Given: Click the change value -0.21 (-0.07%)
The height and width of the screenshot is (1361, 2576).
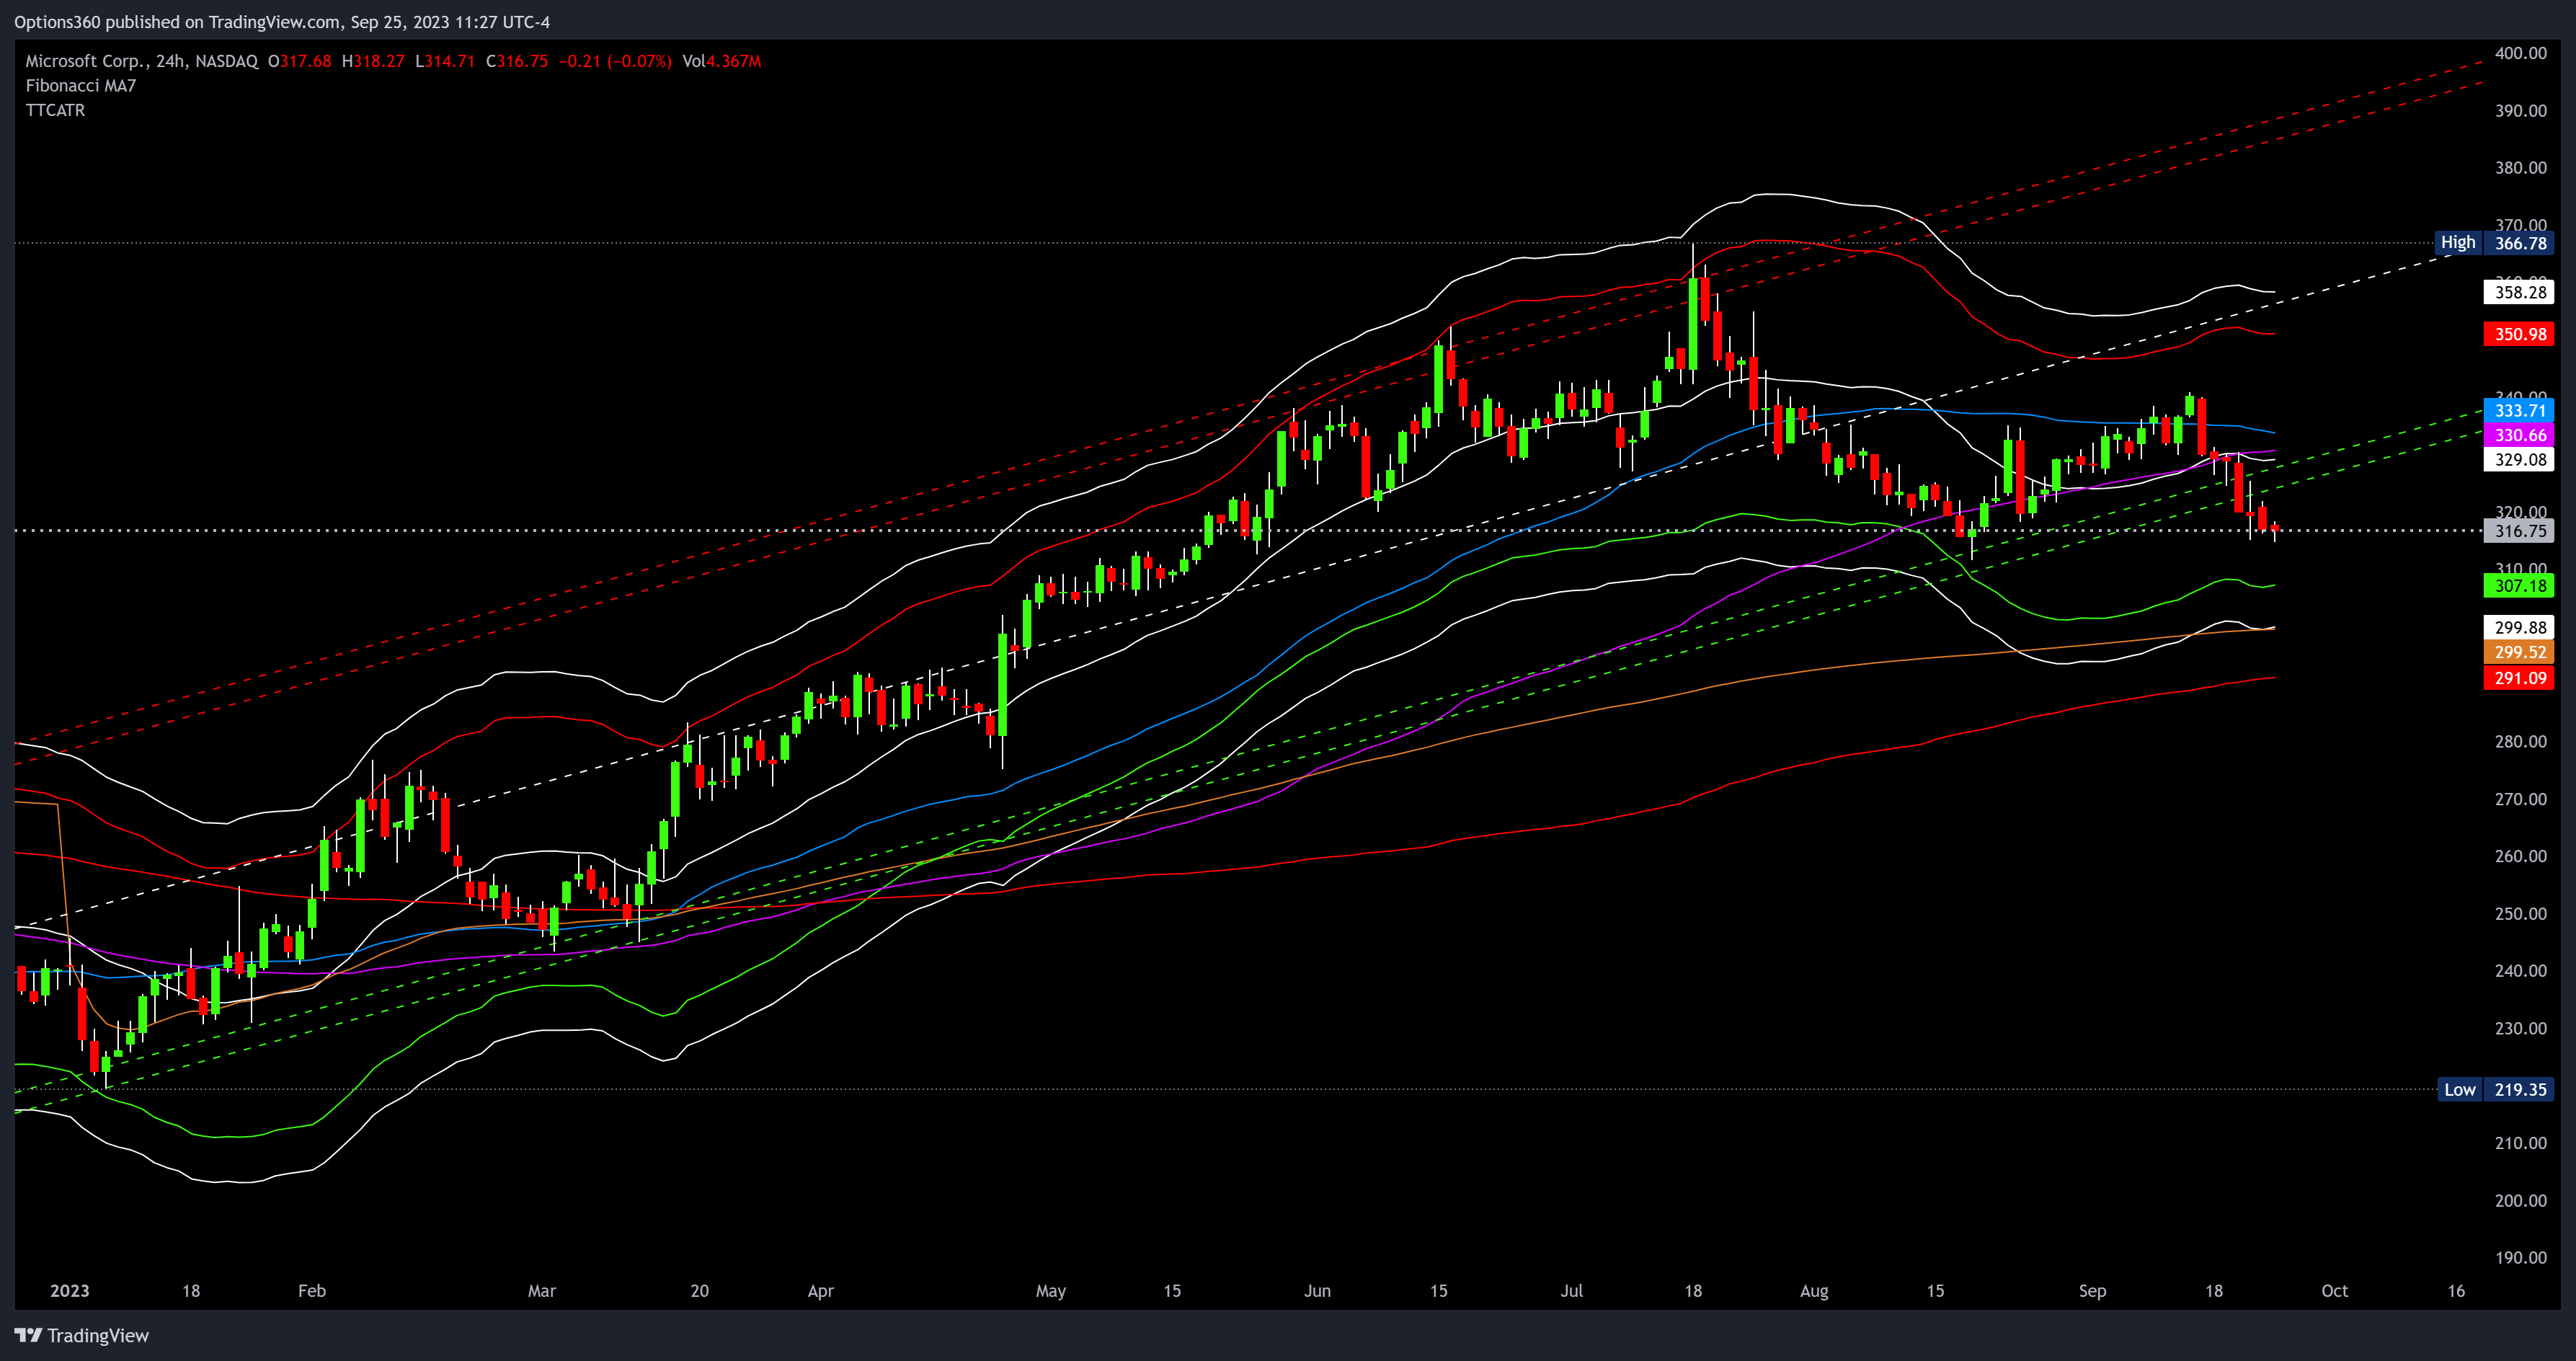Looking at the screenshot, I should [615, 61].
